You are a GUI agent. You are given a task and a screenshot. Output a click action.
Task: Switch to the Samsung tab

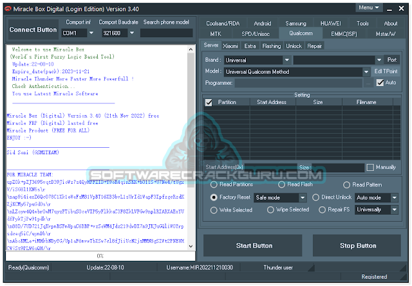click(295, 24)
